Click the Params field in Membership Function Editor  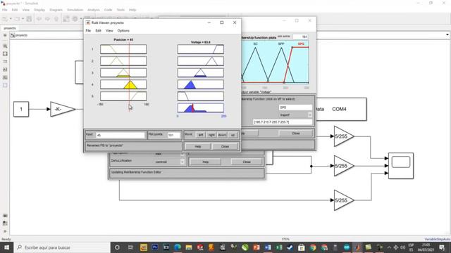tap(283, 122)
